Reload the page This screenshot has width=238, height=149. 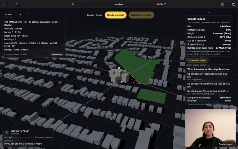165,4
